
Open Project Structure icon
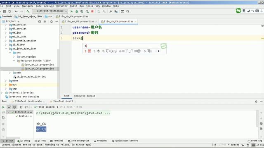(x=116, y=12)
